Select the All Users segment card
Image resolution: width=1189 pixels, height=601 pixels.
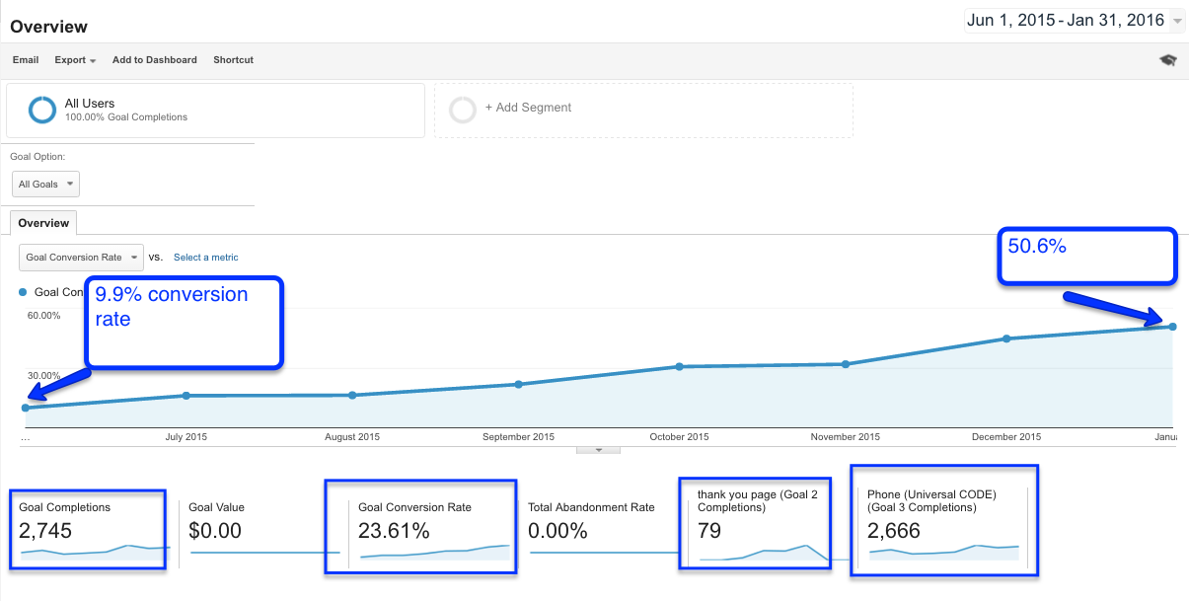click(215, 110)
